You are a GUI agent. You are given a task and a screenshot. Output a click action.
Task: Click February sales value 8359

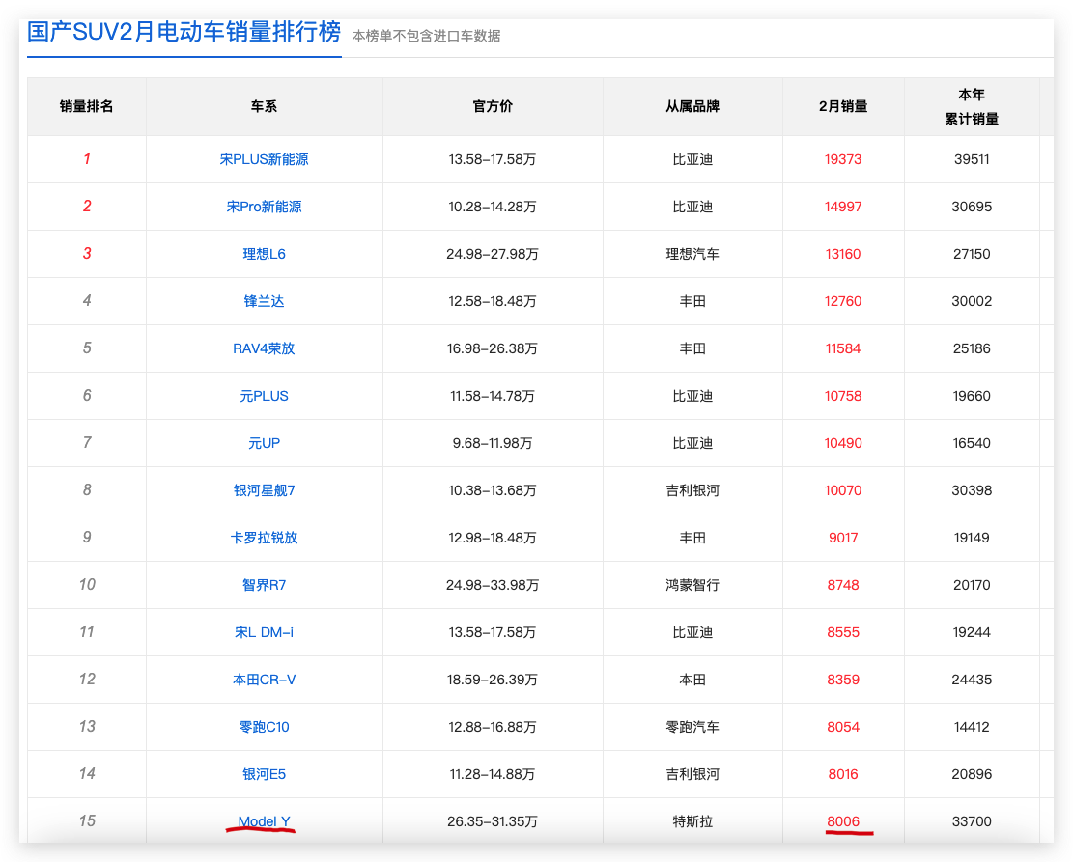pyautogui.click(x=842, y=680)
